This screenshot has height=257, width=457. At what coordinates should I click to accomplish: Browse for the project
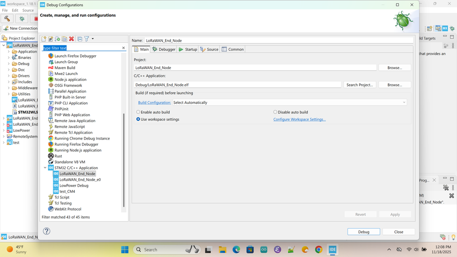[395, 68]
